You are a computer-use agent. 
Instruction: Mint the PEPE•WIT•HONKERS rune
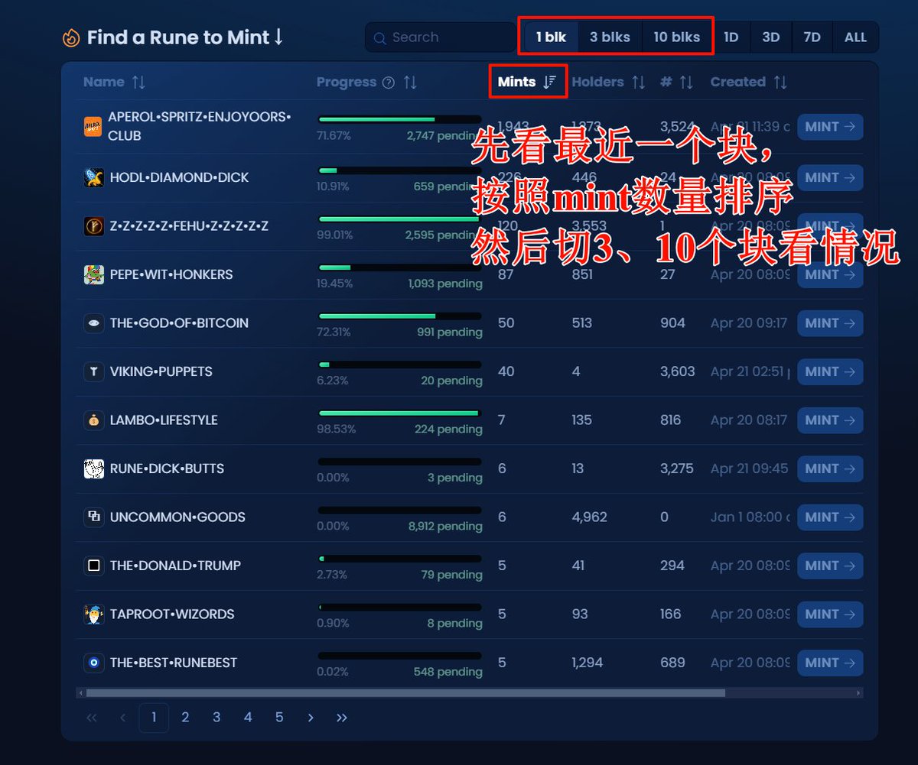[x=830, y=274]
